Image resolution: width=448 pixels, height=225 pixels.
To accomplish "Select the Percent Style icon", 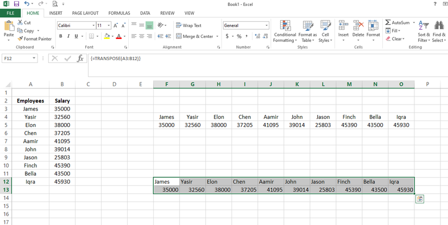I will click(238, 36).
